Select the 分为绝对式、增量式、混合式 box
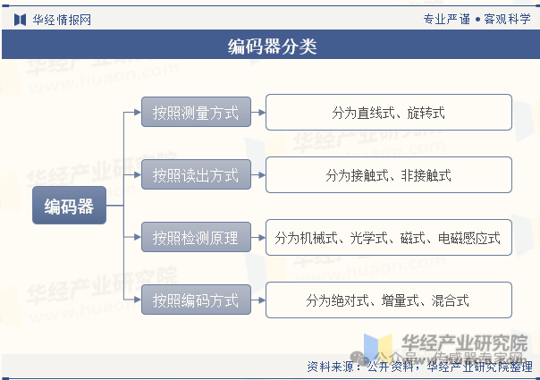This screenshot has height=380, width=540. click(388, 300)
